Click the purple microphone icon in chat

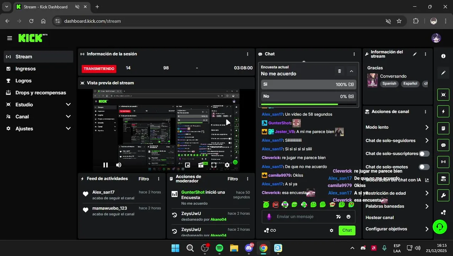(x=269, y=217)
